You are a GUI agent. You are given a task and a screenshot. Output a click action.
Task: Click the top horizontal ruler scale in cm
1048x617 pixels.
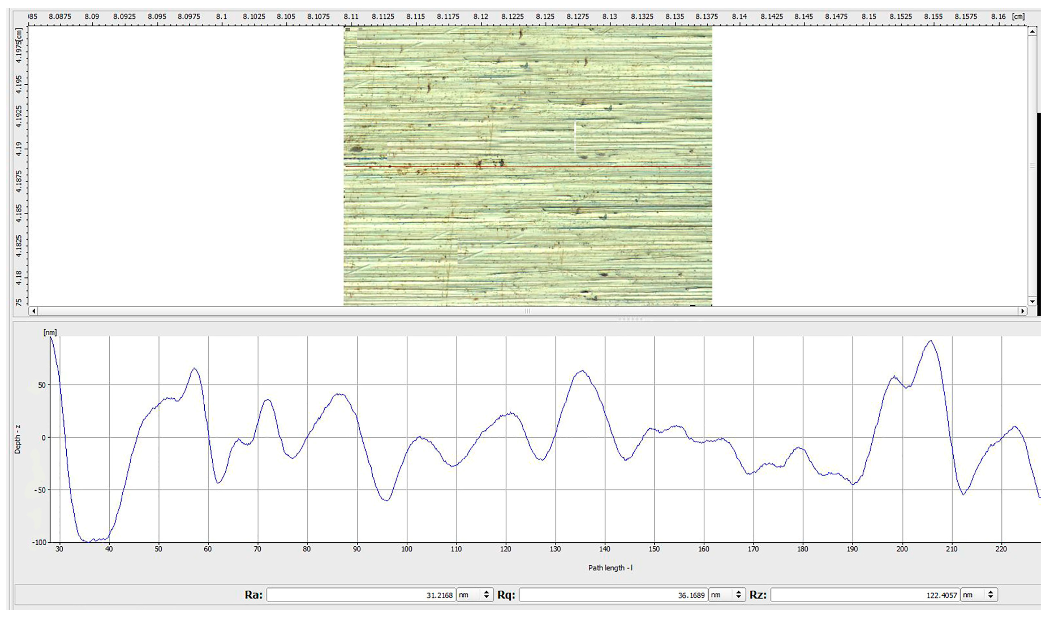[499, 17]
